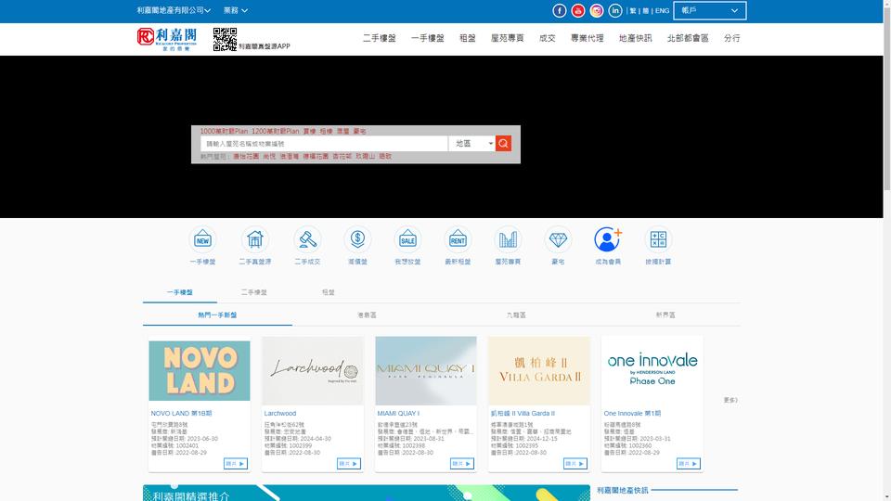Switch language to ENG
Screen dimensions: 891x501
coord(662,11)
